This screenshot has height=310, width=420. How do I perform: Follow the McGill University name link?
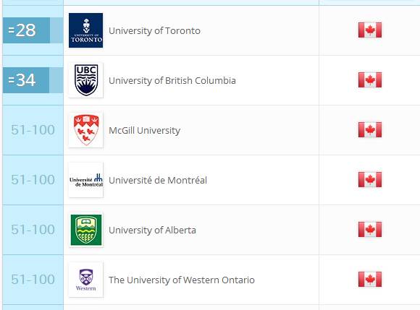pyautogui.click(x=145, y=131)
